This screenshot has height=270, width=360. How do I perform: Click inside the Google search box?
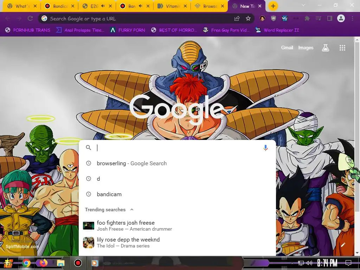point(177,148)
